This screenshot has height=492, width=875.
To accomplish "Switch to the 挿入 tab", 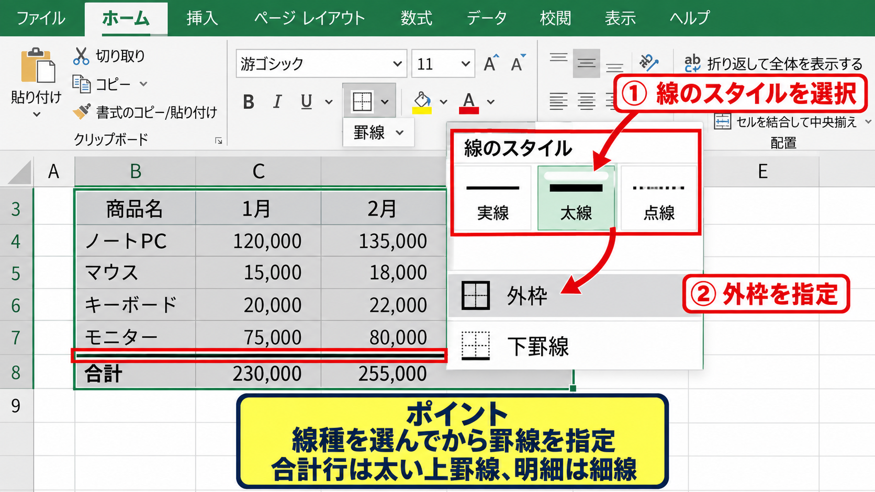I will [x=202, y=18].
